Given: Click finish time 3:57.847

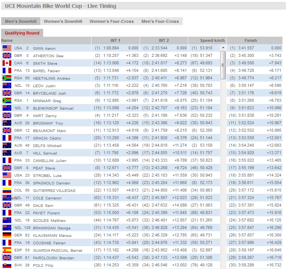Looking at the screenshot, I should tap(246, 228).
